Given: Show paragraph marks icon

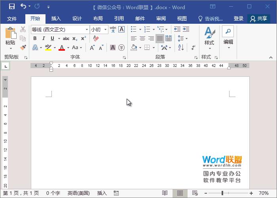Looking at the screenshot, I should (193, 48).
